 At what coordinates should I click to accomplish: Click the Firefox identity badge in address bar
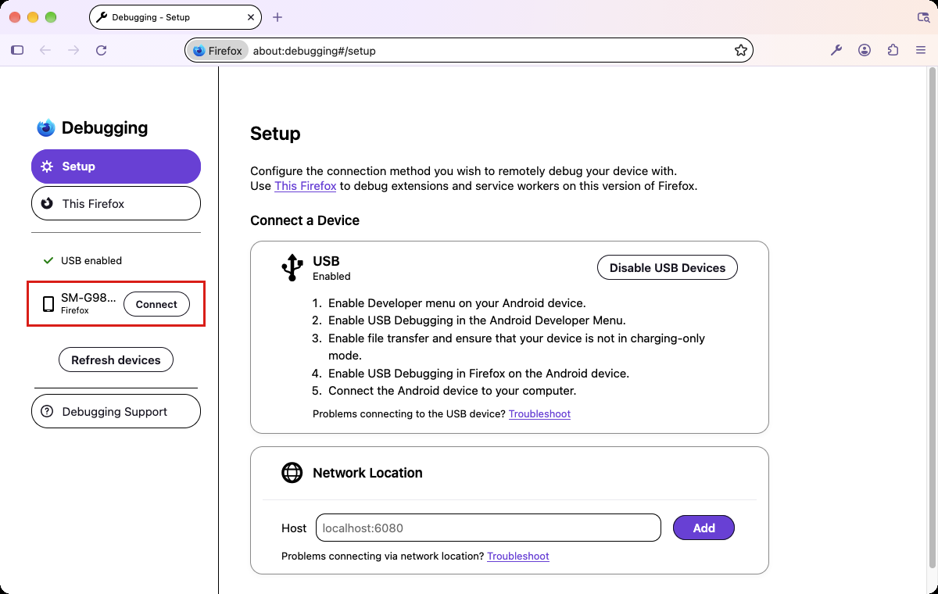click(218, 51)
